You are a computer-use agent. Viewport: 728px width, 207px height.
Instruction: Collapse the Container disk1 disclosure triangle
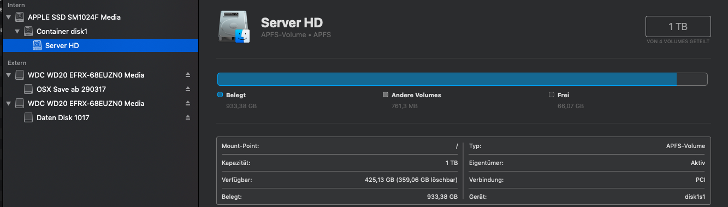tap(17, 32)
